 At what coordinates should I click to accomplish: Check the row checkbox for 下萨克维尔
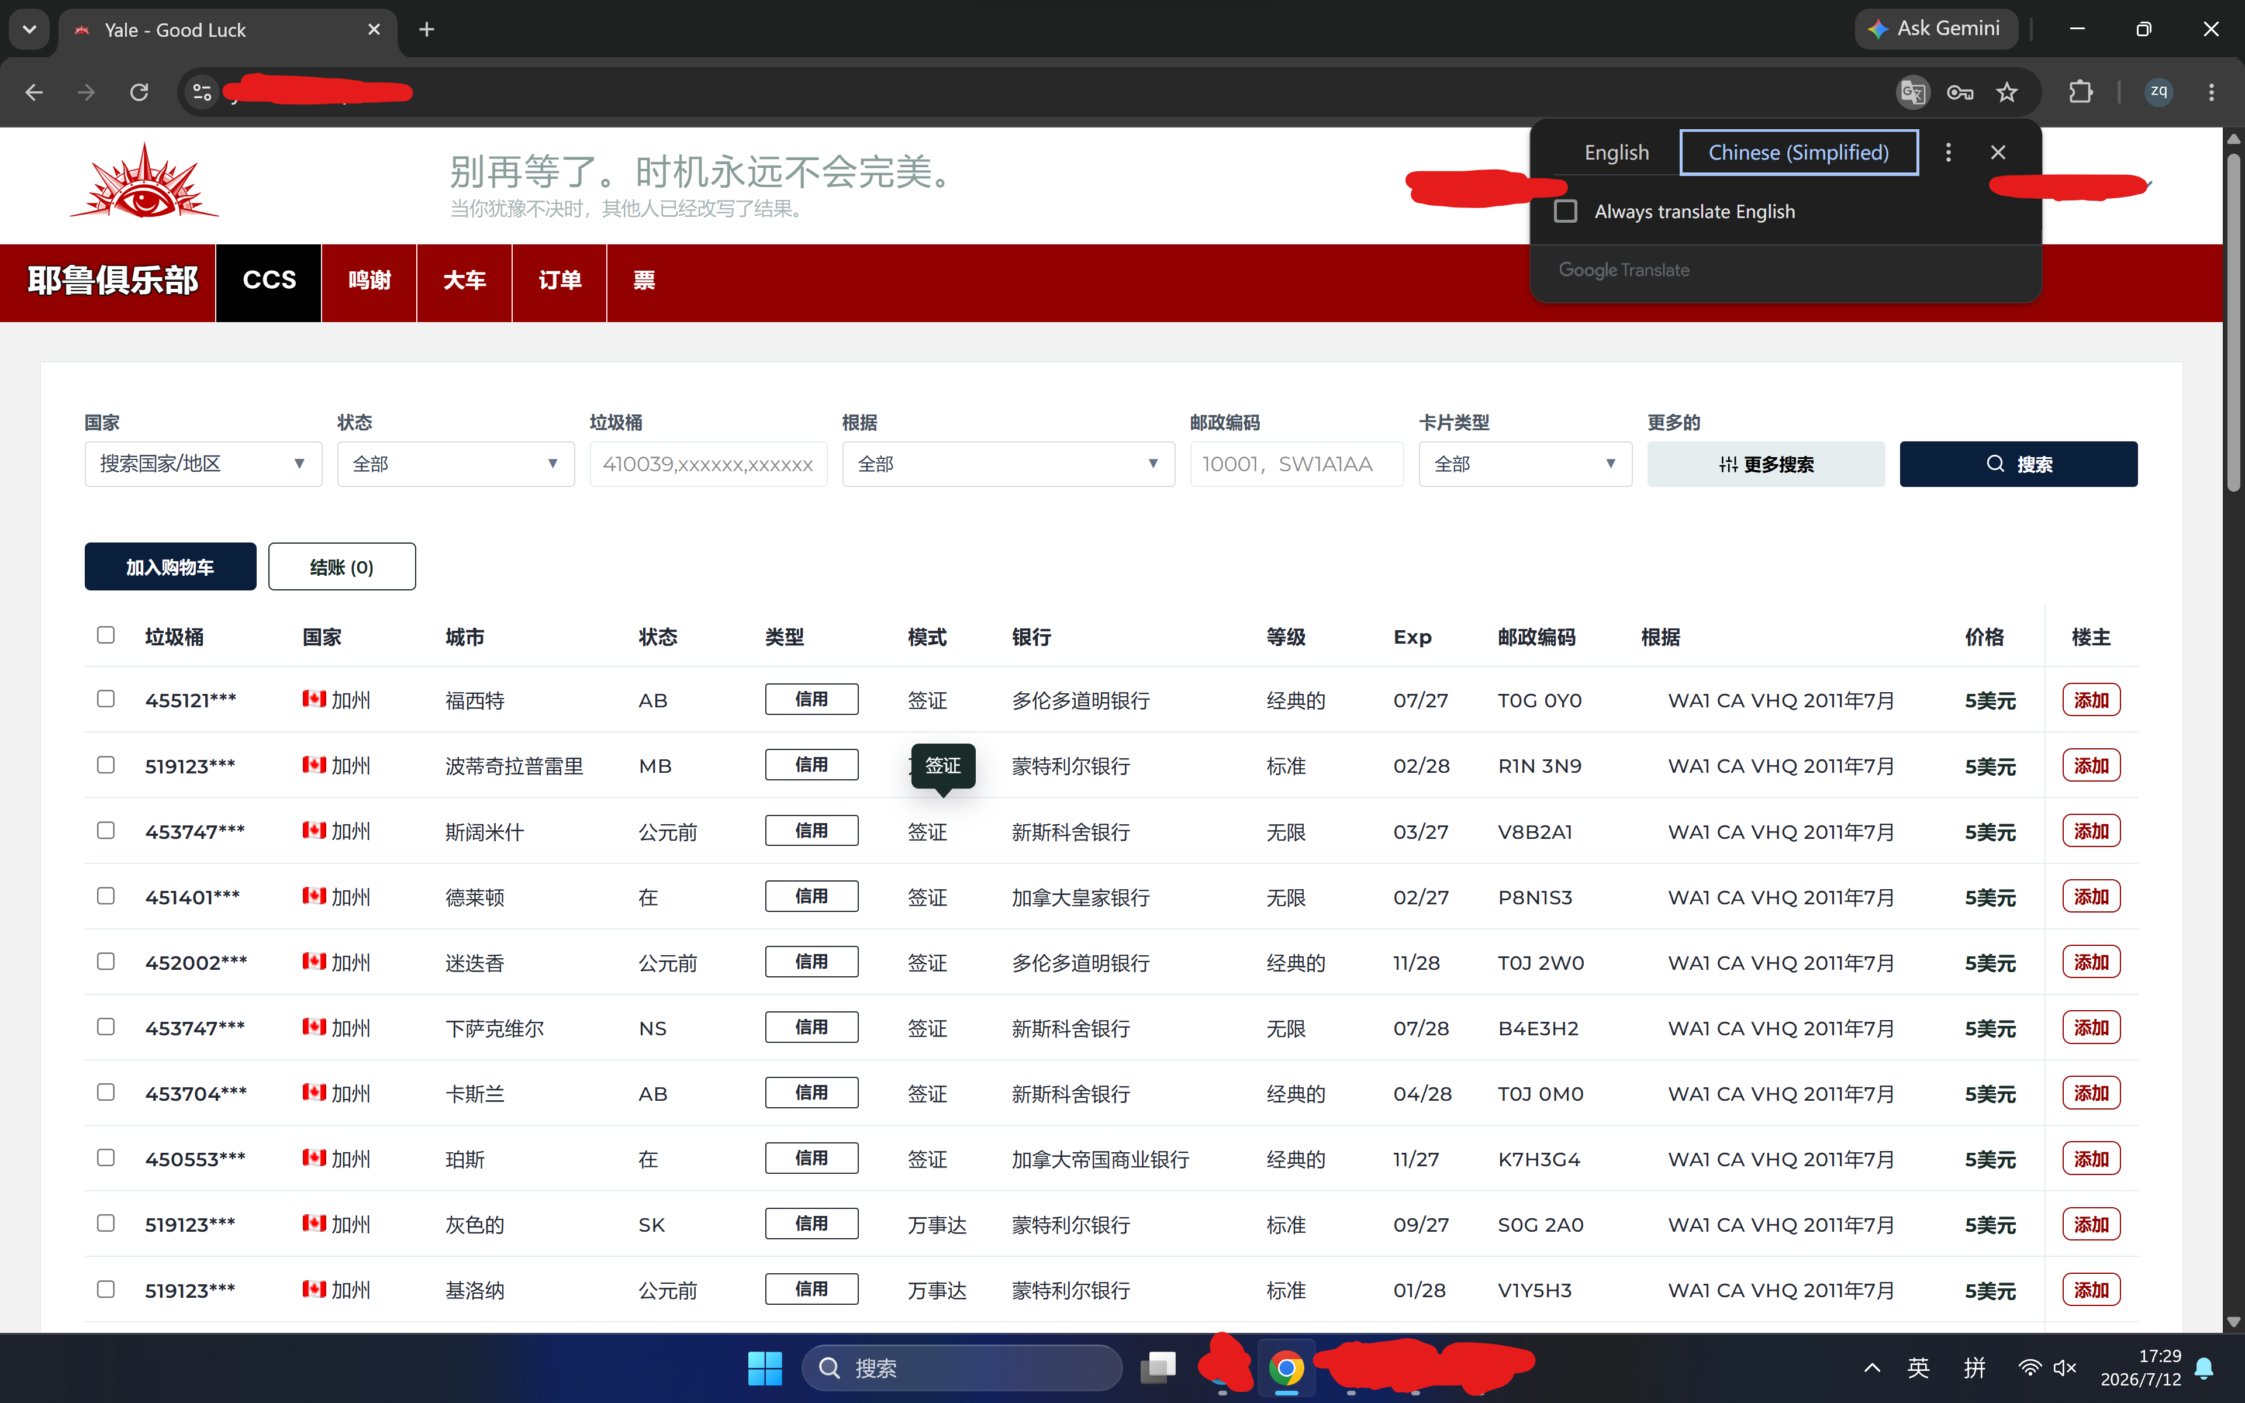(x=106, y=1027)
